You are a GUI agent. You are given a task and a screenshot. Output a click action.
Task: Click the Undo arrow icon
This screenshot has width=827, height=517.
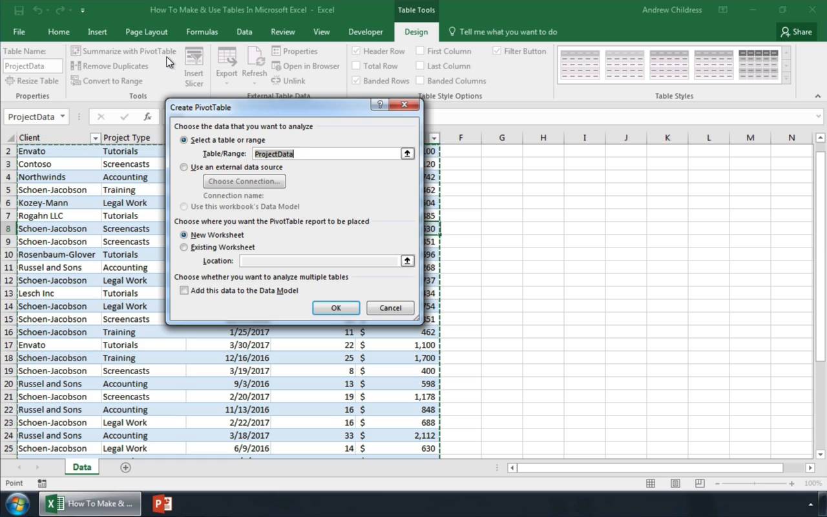pyautogui.click(x=38, y=10)
